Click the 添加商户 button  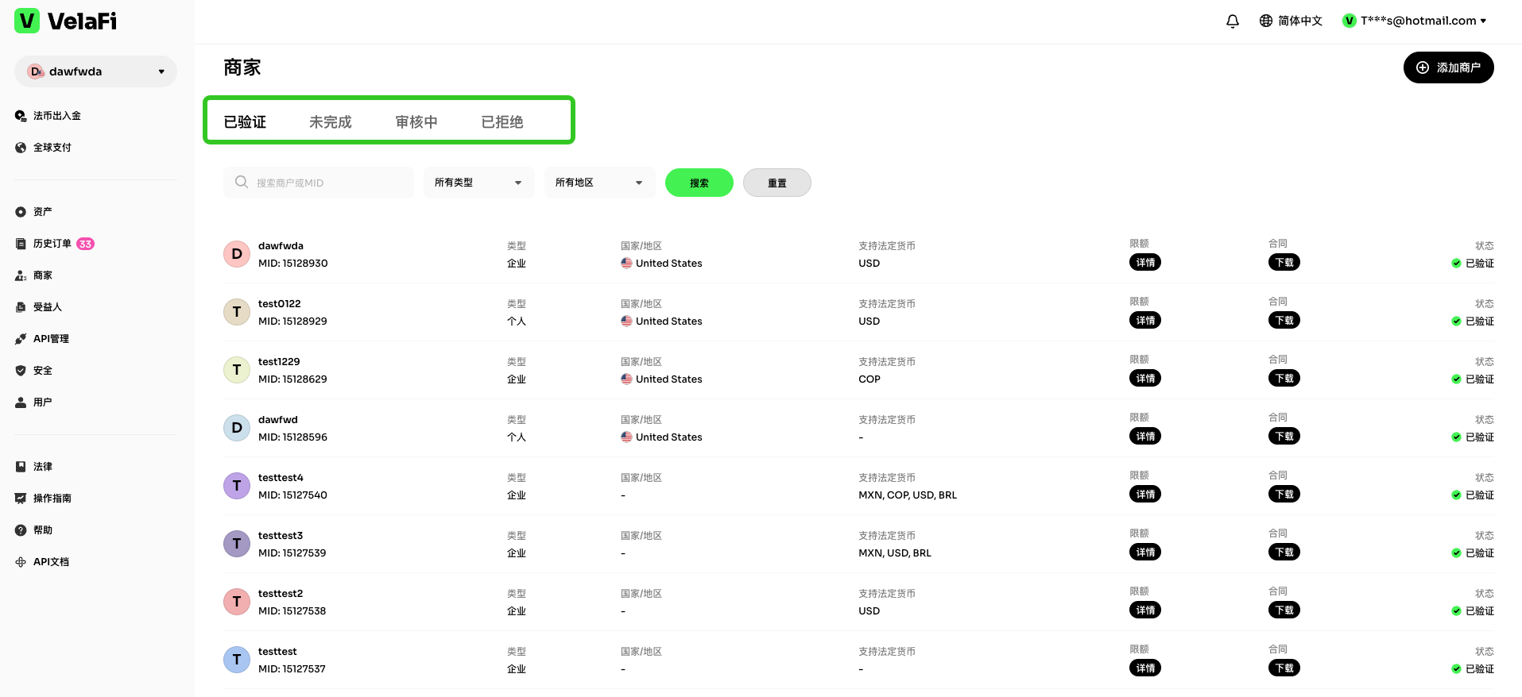click(1448, 67)
